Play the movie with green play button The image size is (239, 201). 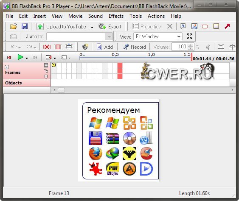(20, 57)
